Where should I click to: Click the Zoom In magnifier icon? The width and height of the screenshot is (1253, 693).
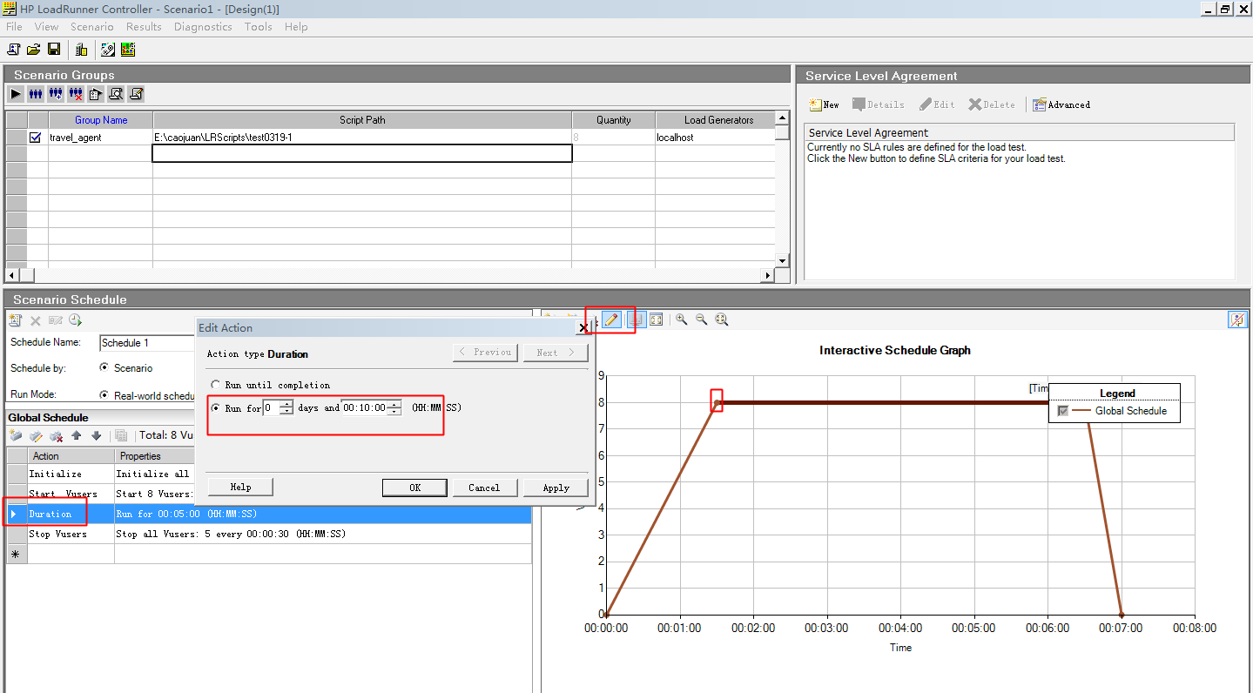pyautogui.click(x=681, y=320)
